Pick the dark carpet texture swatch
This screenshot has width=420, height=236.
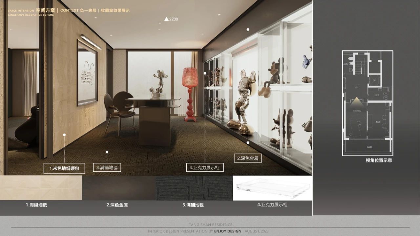pyautogui.click(x=194, y=188)
